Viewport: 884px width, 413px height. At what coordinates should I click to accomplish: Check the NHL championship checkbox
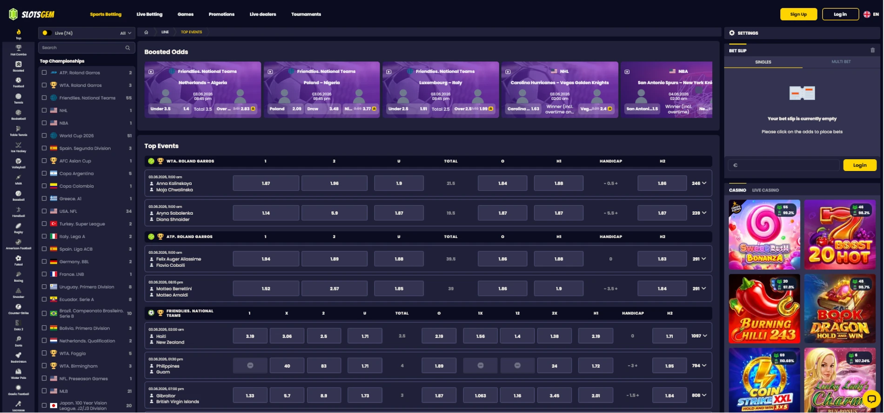pyautogui.click(x=44, y=110)
